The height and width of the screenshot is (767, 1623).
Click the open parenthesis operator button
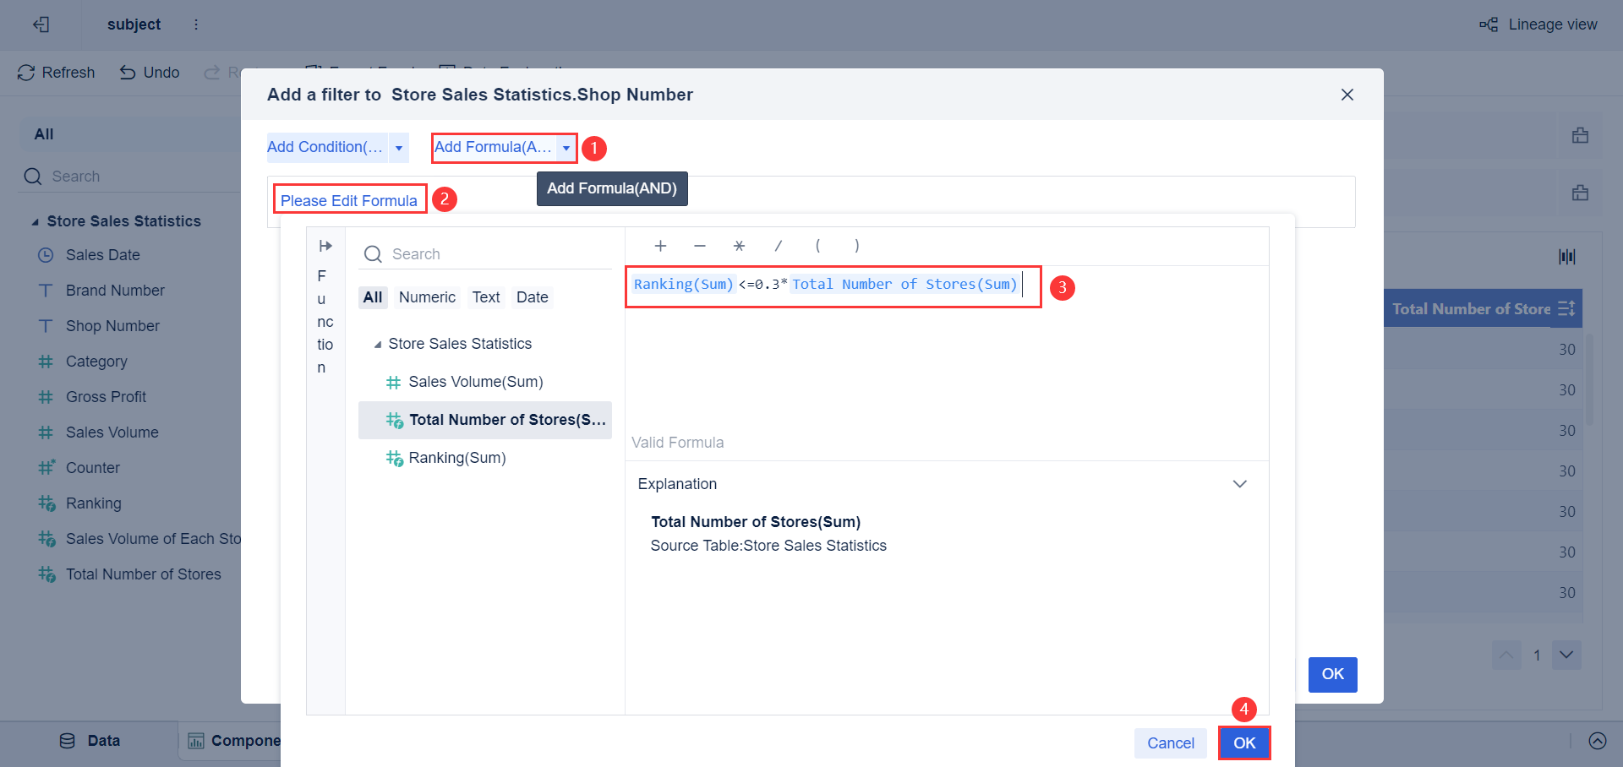click(x=817, y=246)
